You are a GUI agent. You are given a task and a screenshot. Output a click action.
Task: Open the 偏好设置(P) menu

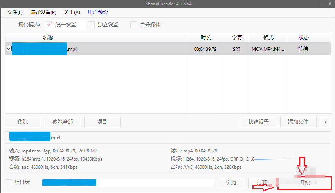(43, 12)
